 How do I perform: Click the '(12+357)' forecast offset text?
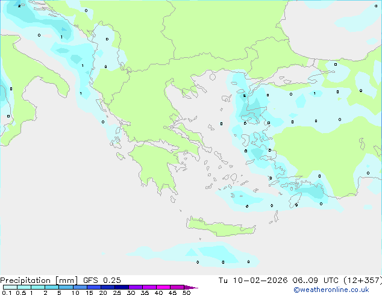coord(363,281)
